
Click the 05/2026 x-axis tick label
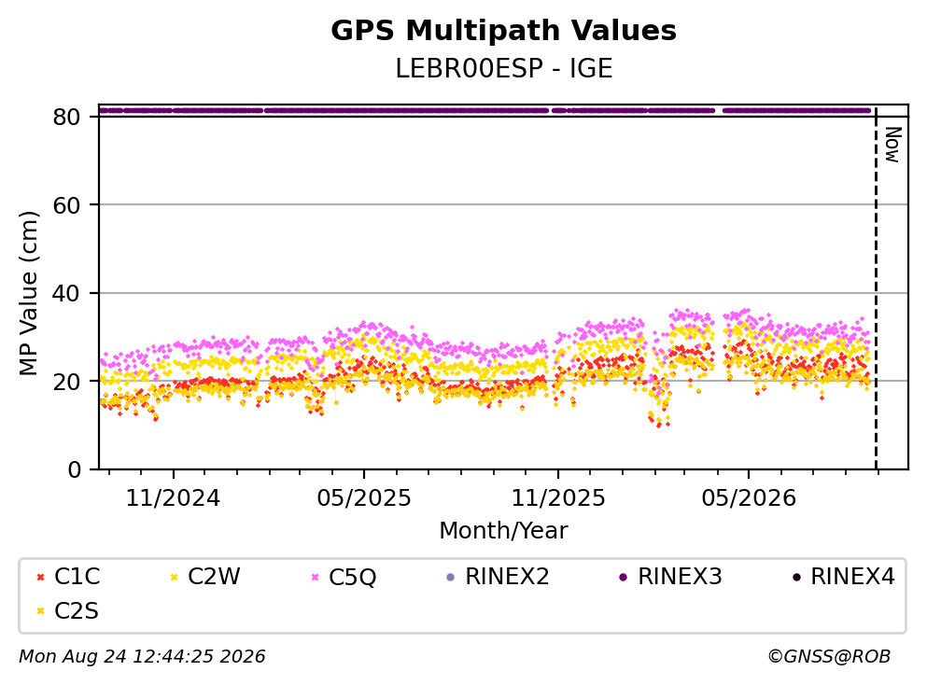click(x=749, y=498)
